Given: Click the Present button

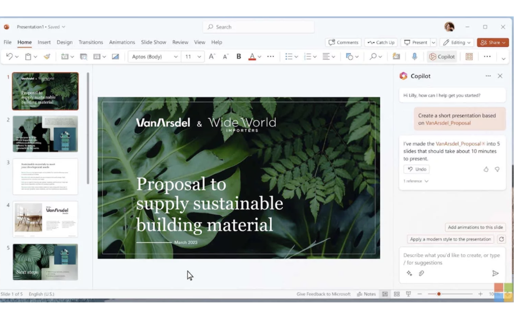Looking at the screenshot, I should 415,43.
